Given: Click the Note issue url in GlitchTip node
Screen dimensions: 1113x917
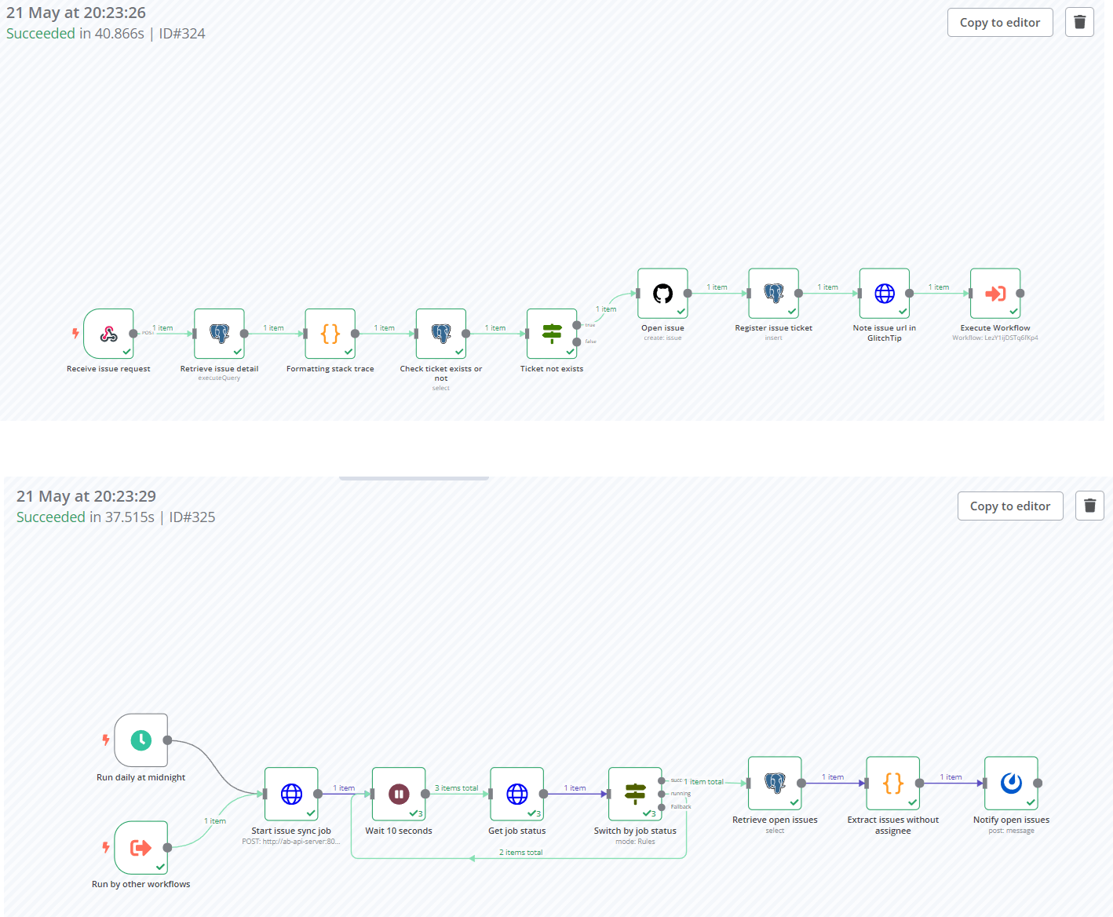Looking at the screenshot, I should pos(885,294).
